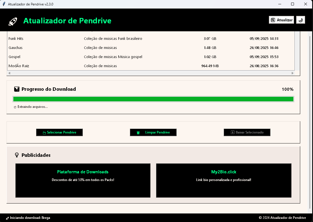313x222 pixels.
Task: Toggle dark mode with the moon button
Action: coord(300,20)
